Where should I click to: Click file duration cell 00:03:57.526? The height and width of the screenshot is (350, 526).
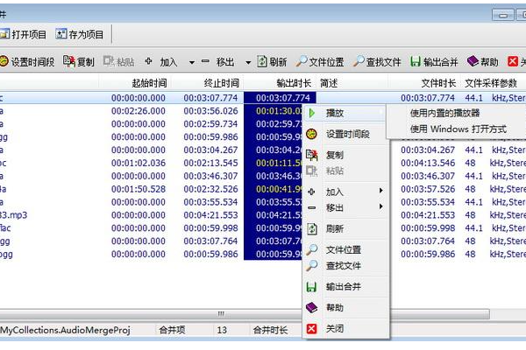point(428,189)
